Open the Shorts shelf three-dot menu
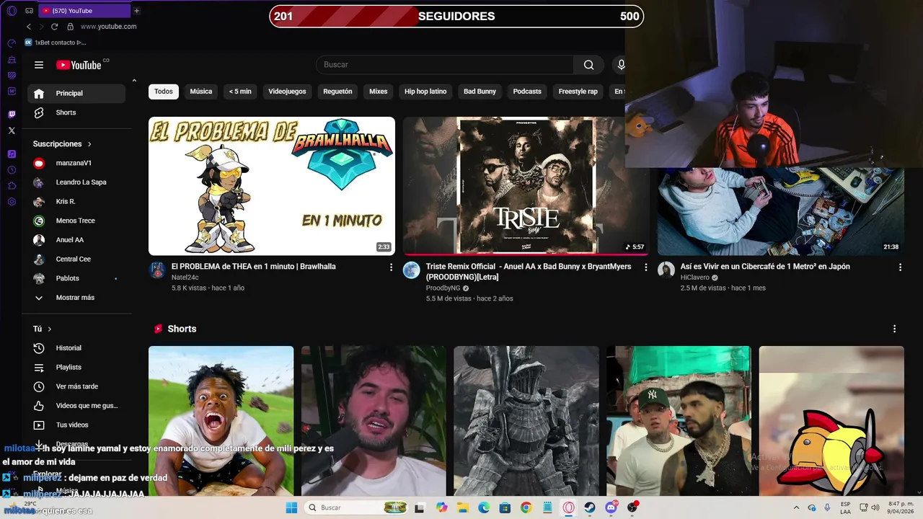 click(x=894, y=329)
